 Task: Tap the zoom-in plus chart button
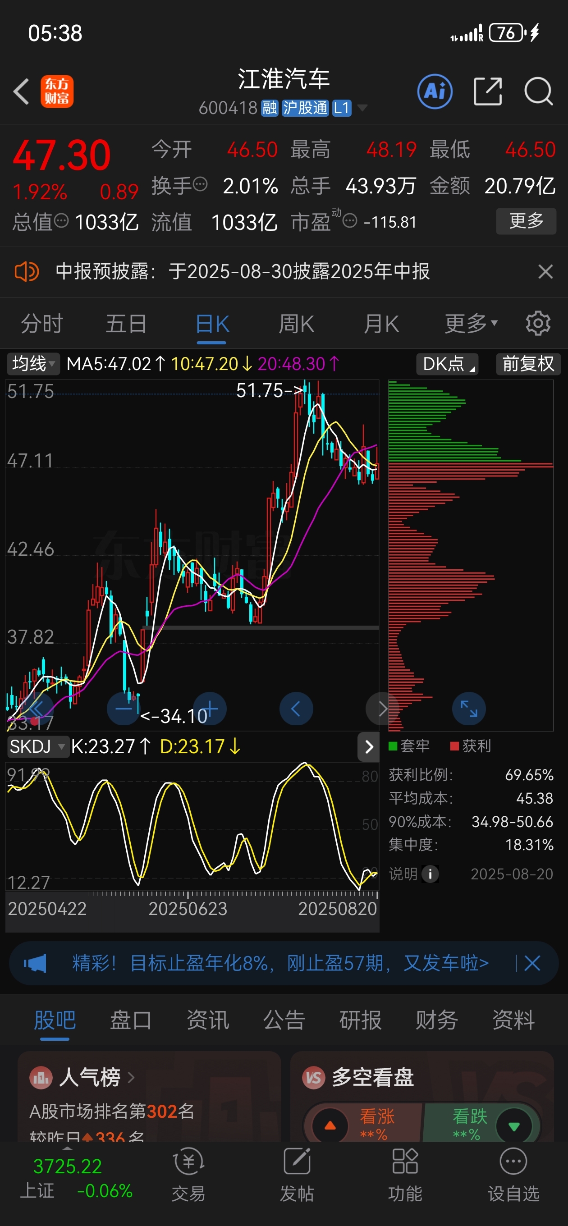(210, 709)
